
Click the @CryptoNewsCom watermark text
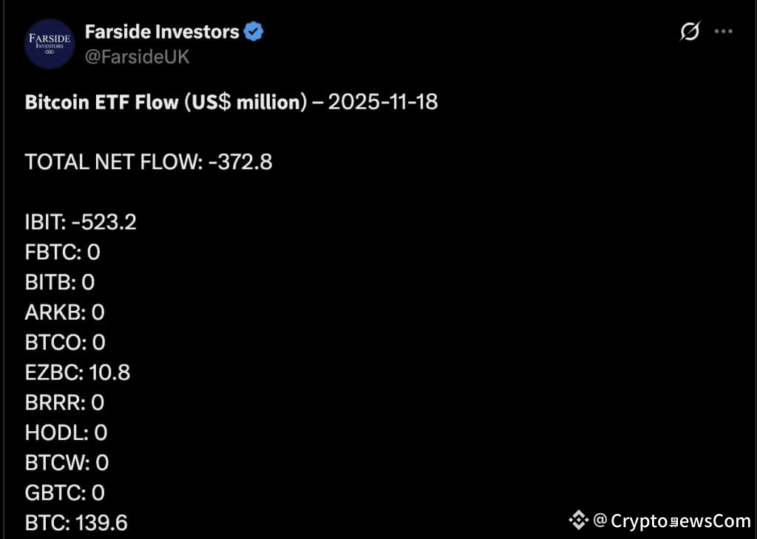click(x=671, y=521)
